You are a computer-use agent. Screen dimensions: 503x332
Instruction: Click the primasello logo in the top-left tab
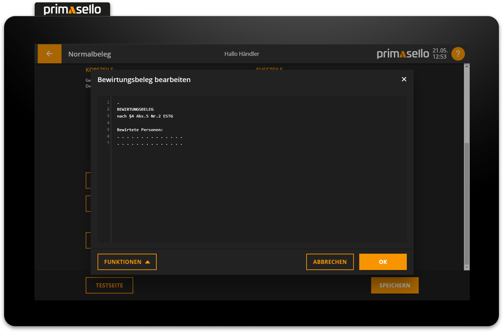(x=72, y=10)
